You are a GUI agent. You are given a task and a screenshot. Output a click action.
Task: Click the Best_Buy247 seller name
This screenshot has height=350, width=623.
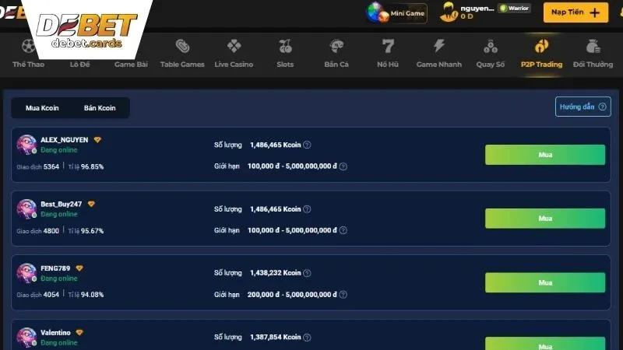pos(62,204)
